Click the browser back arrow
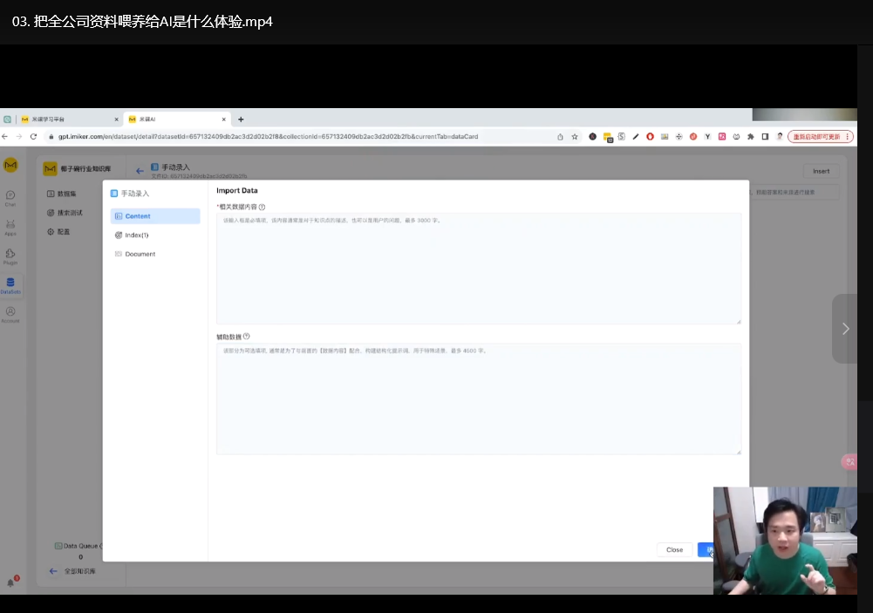 click(5, 136)
